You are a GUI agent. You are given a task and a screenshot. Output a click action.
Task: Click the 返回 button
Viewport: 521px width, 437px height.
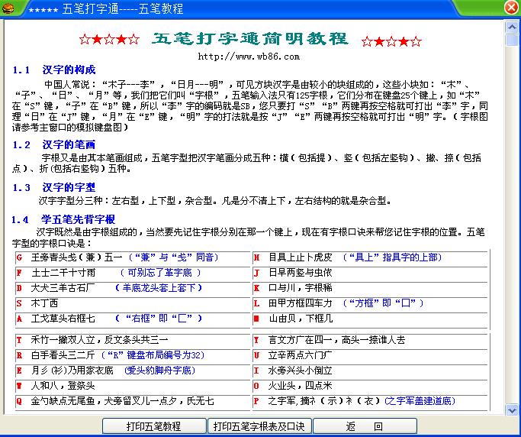coord(363,426)
